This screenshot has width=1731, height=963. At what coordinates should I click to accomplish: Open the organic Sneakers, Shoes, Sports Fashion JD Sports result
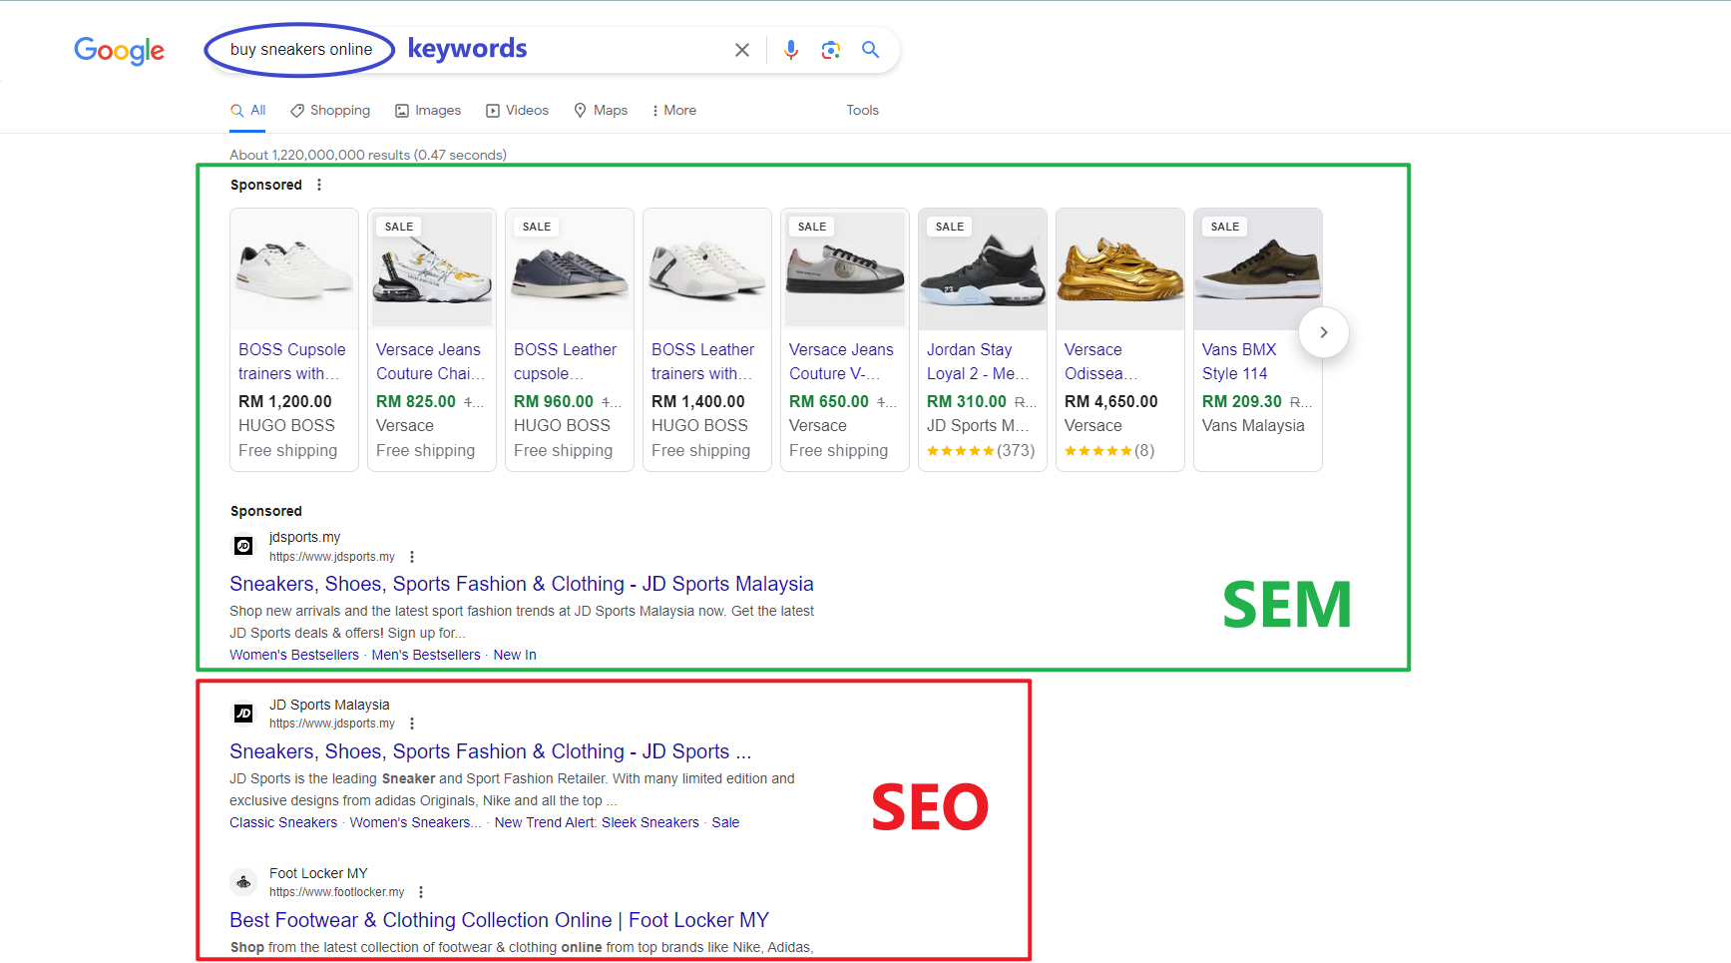tap(490, 751)
